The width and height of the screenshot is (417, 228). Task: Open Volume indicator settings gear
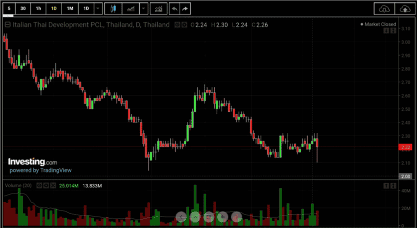(x=46, y=185)
